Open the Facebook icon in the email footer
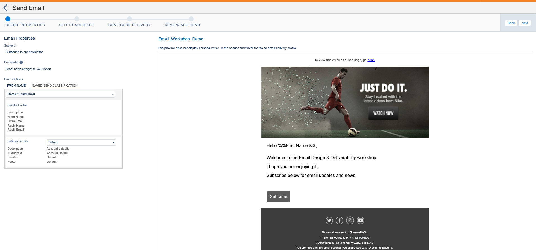The image size is (536, 250). tap(339, 220)
